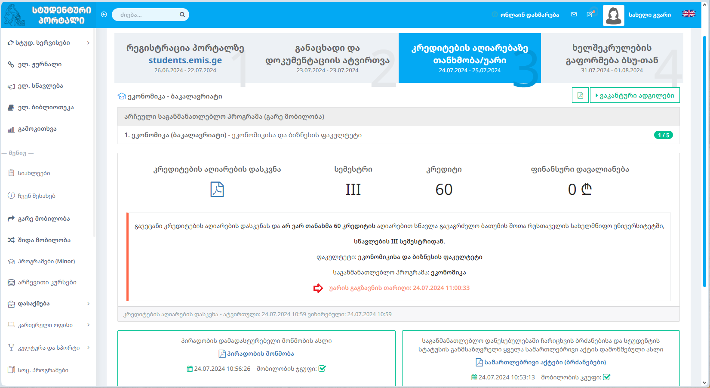The width and height of the screenshot is (710, 388).
Task: Expand კულტურა და სპორტი submenu chevron
Action: 88,348
